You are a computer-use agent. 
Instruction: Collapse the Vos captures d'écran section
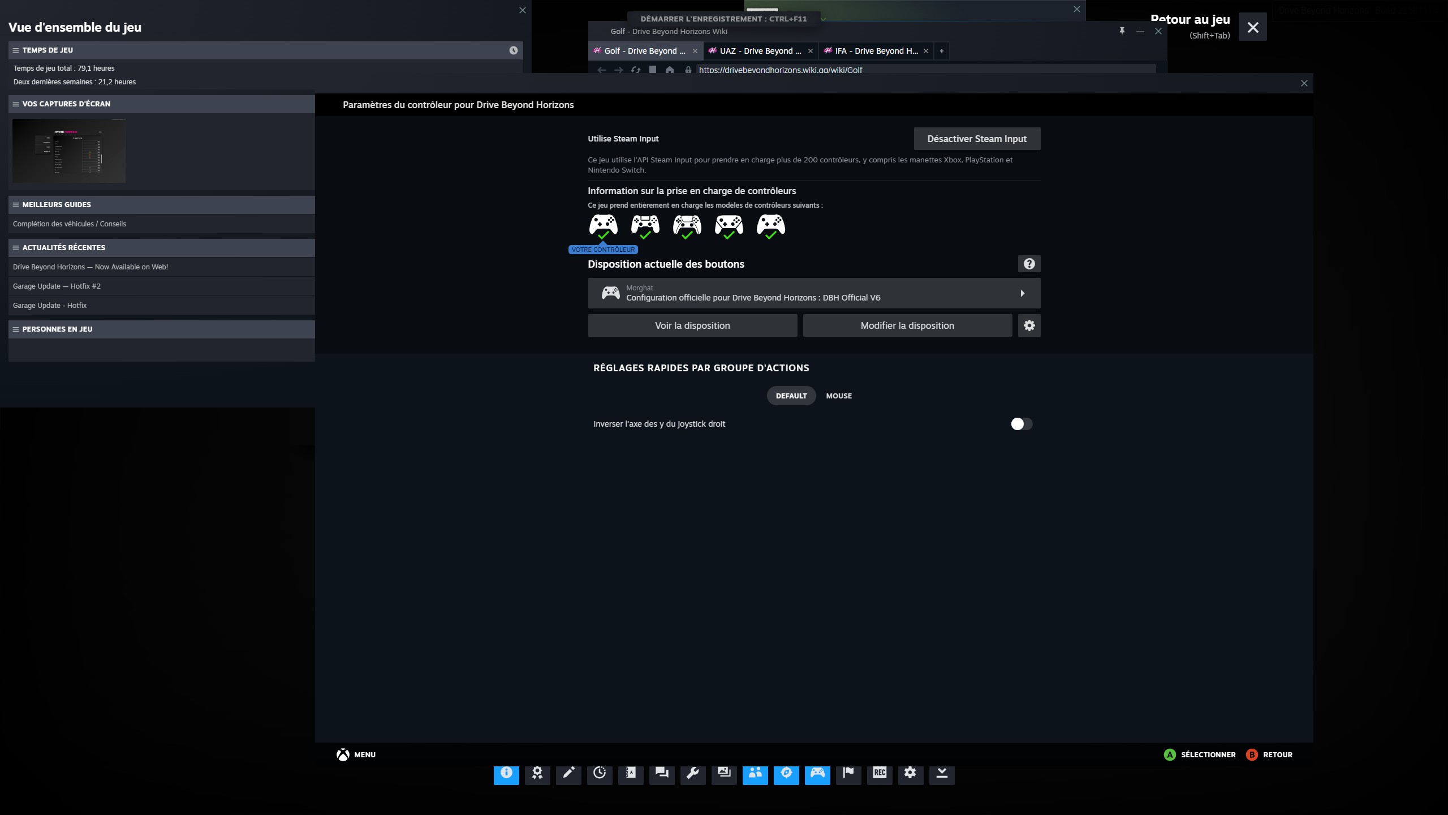tap(16, 104)
